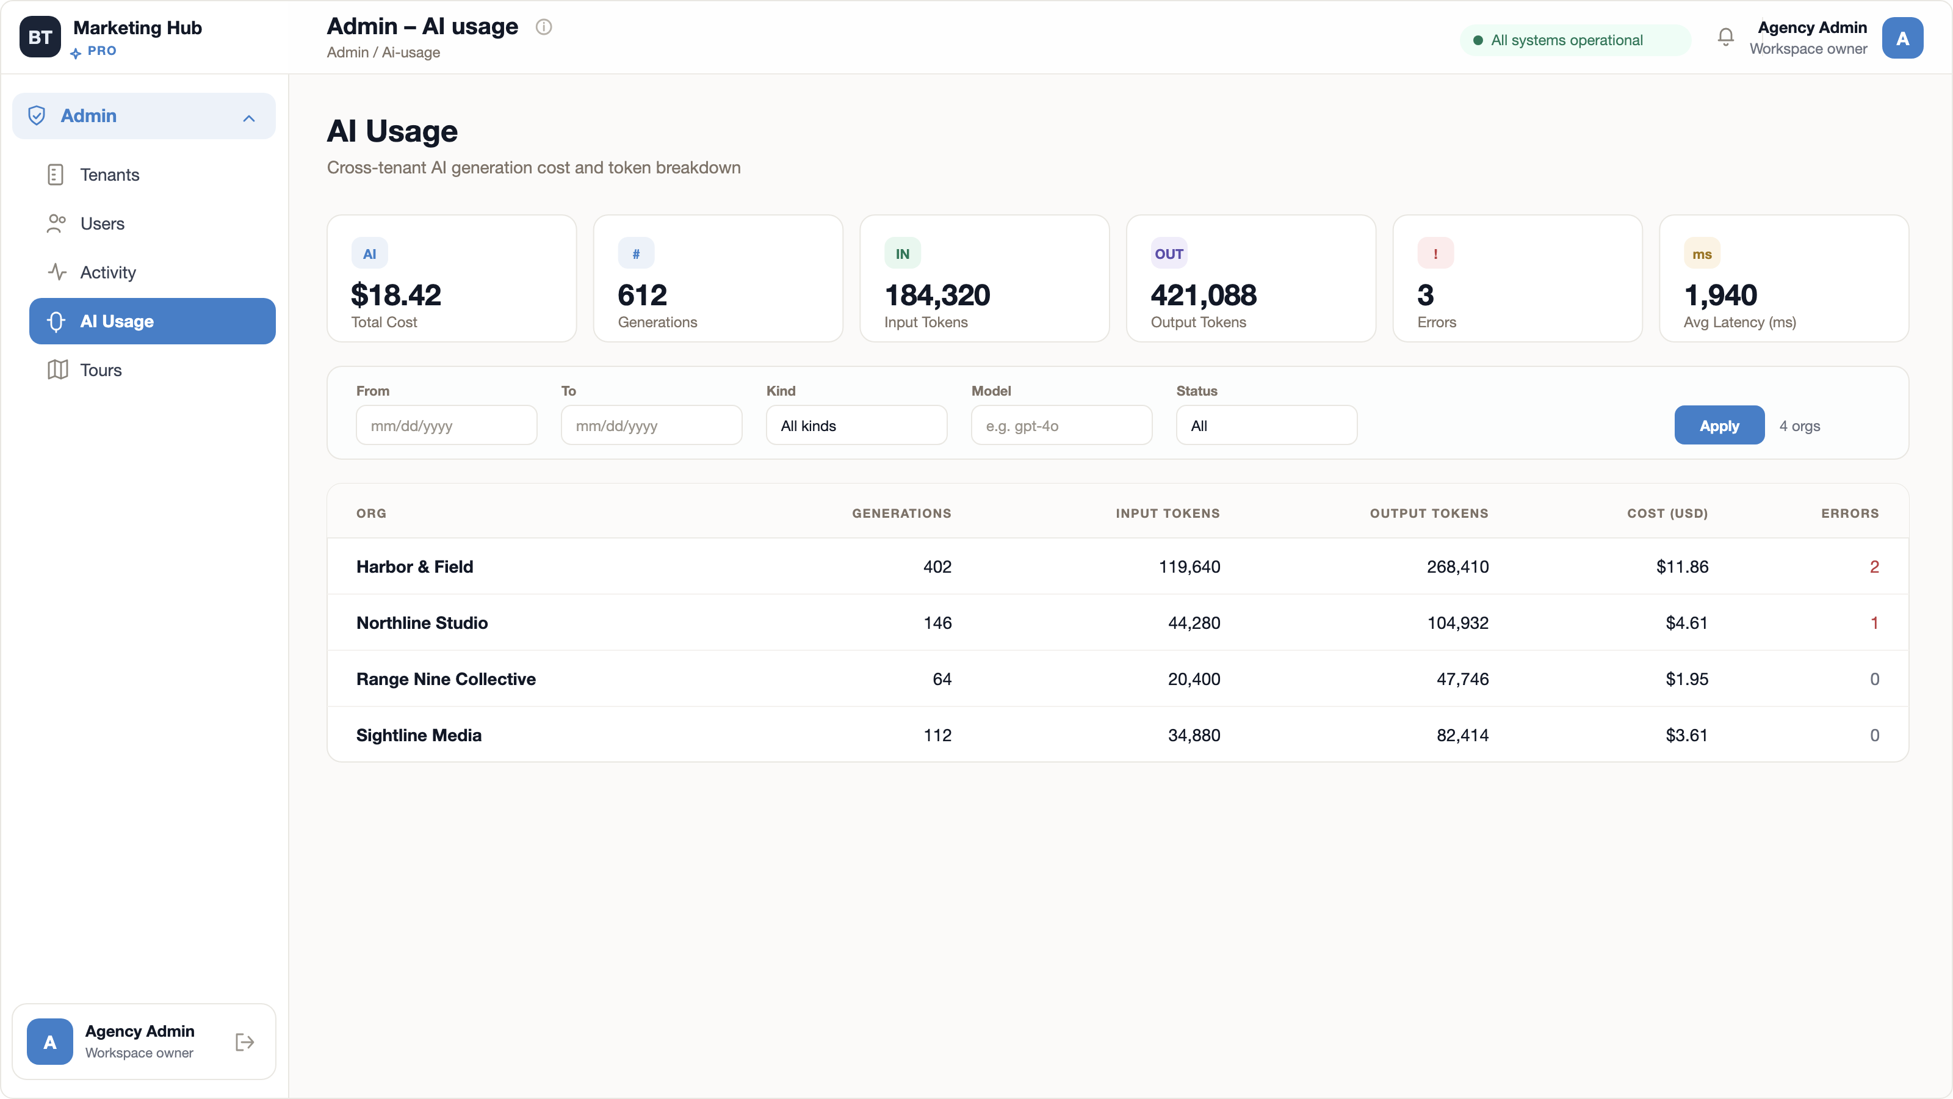The height and width of the screenshot is (1099, 1953).
Task: Click the Activity pulse icon
Action: (57, 272)
